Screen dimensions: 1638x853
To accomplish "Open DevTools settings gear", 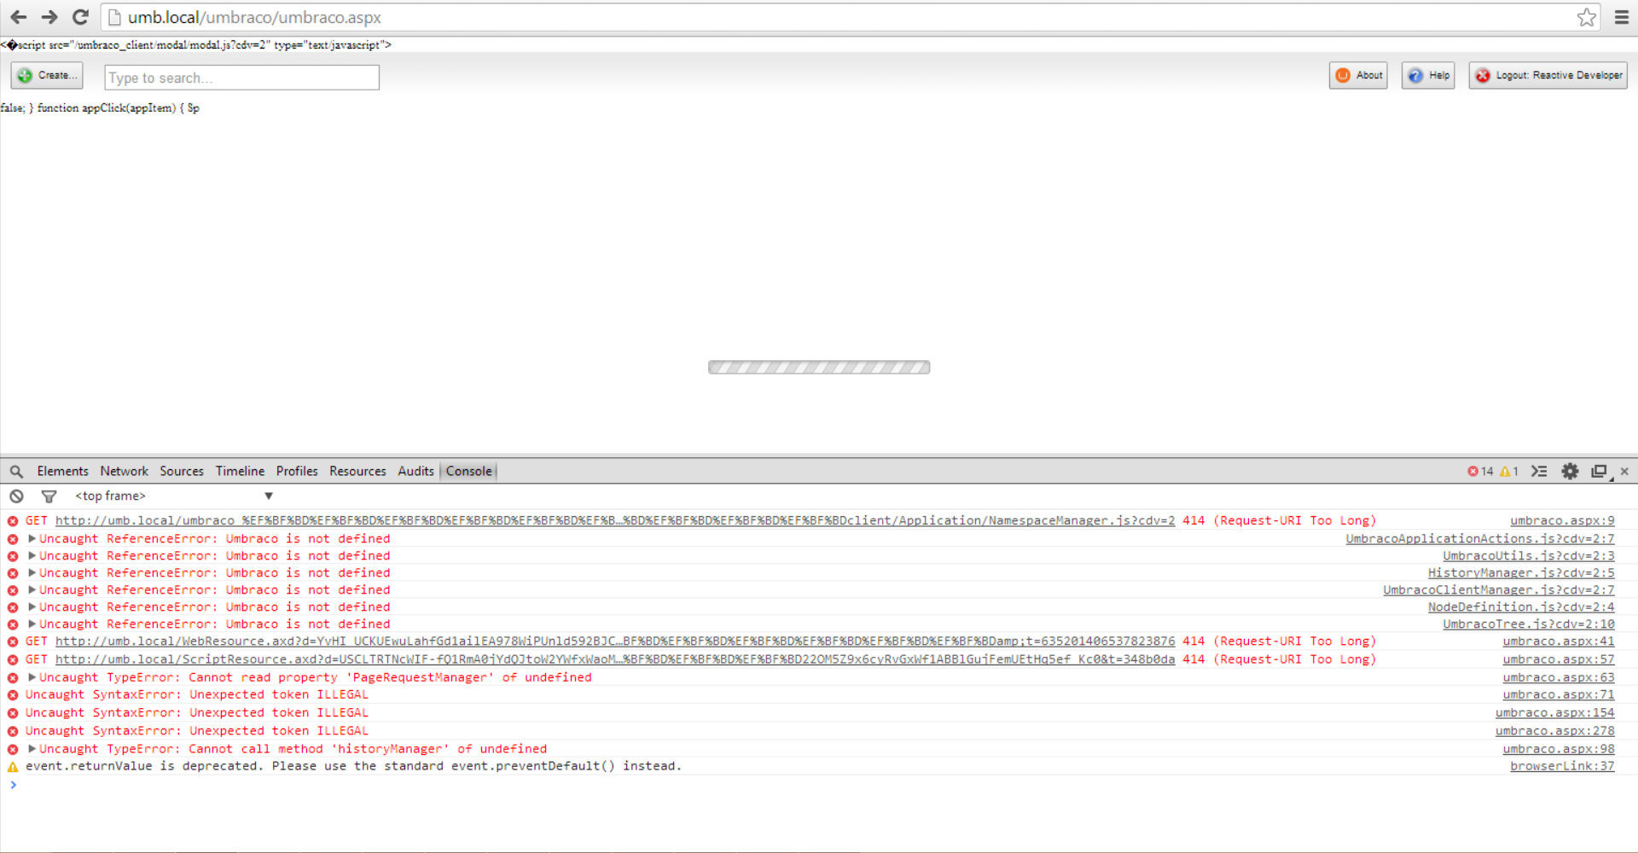I will [1570, 471].
